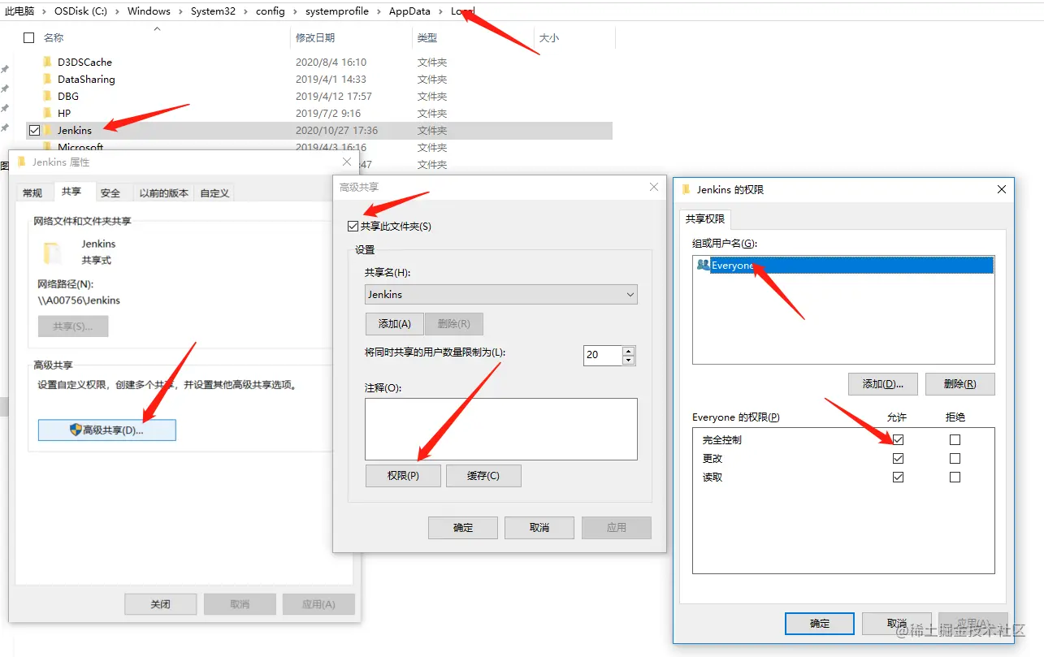
Task: Click the 缓存(C) button
Action: coord(483,475)
